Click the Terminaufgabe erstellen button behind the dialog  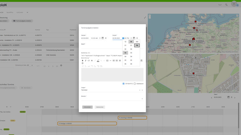pos(22,21)
